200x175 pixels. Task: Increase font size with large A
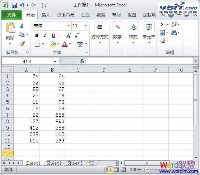(69, 35)
